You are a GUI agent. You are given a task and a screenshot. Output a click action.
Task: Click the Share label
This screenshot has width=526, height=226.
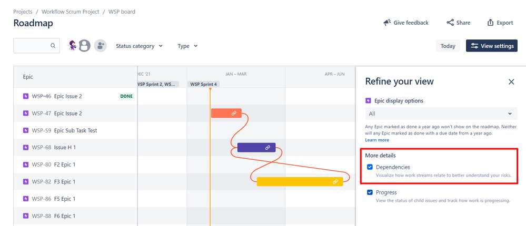tap(463, 23)
